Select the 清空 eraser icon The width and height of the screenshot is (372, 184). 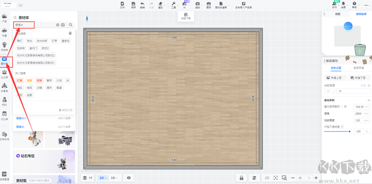tap(160, 4)
